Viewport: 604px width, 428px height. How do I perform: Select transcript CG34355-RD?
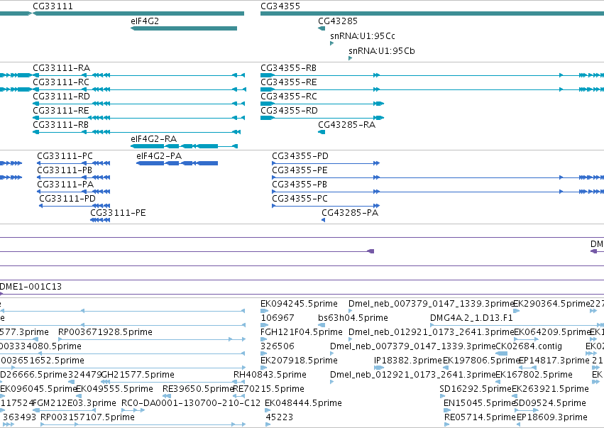tap(322, 118)
